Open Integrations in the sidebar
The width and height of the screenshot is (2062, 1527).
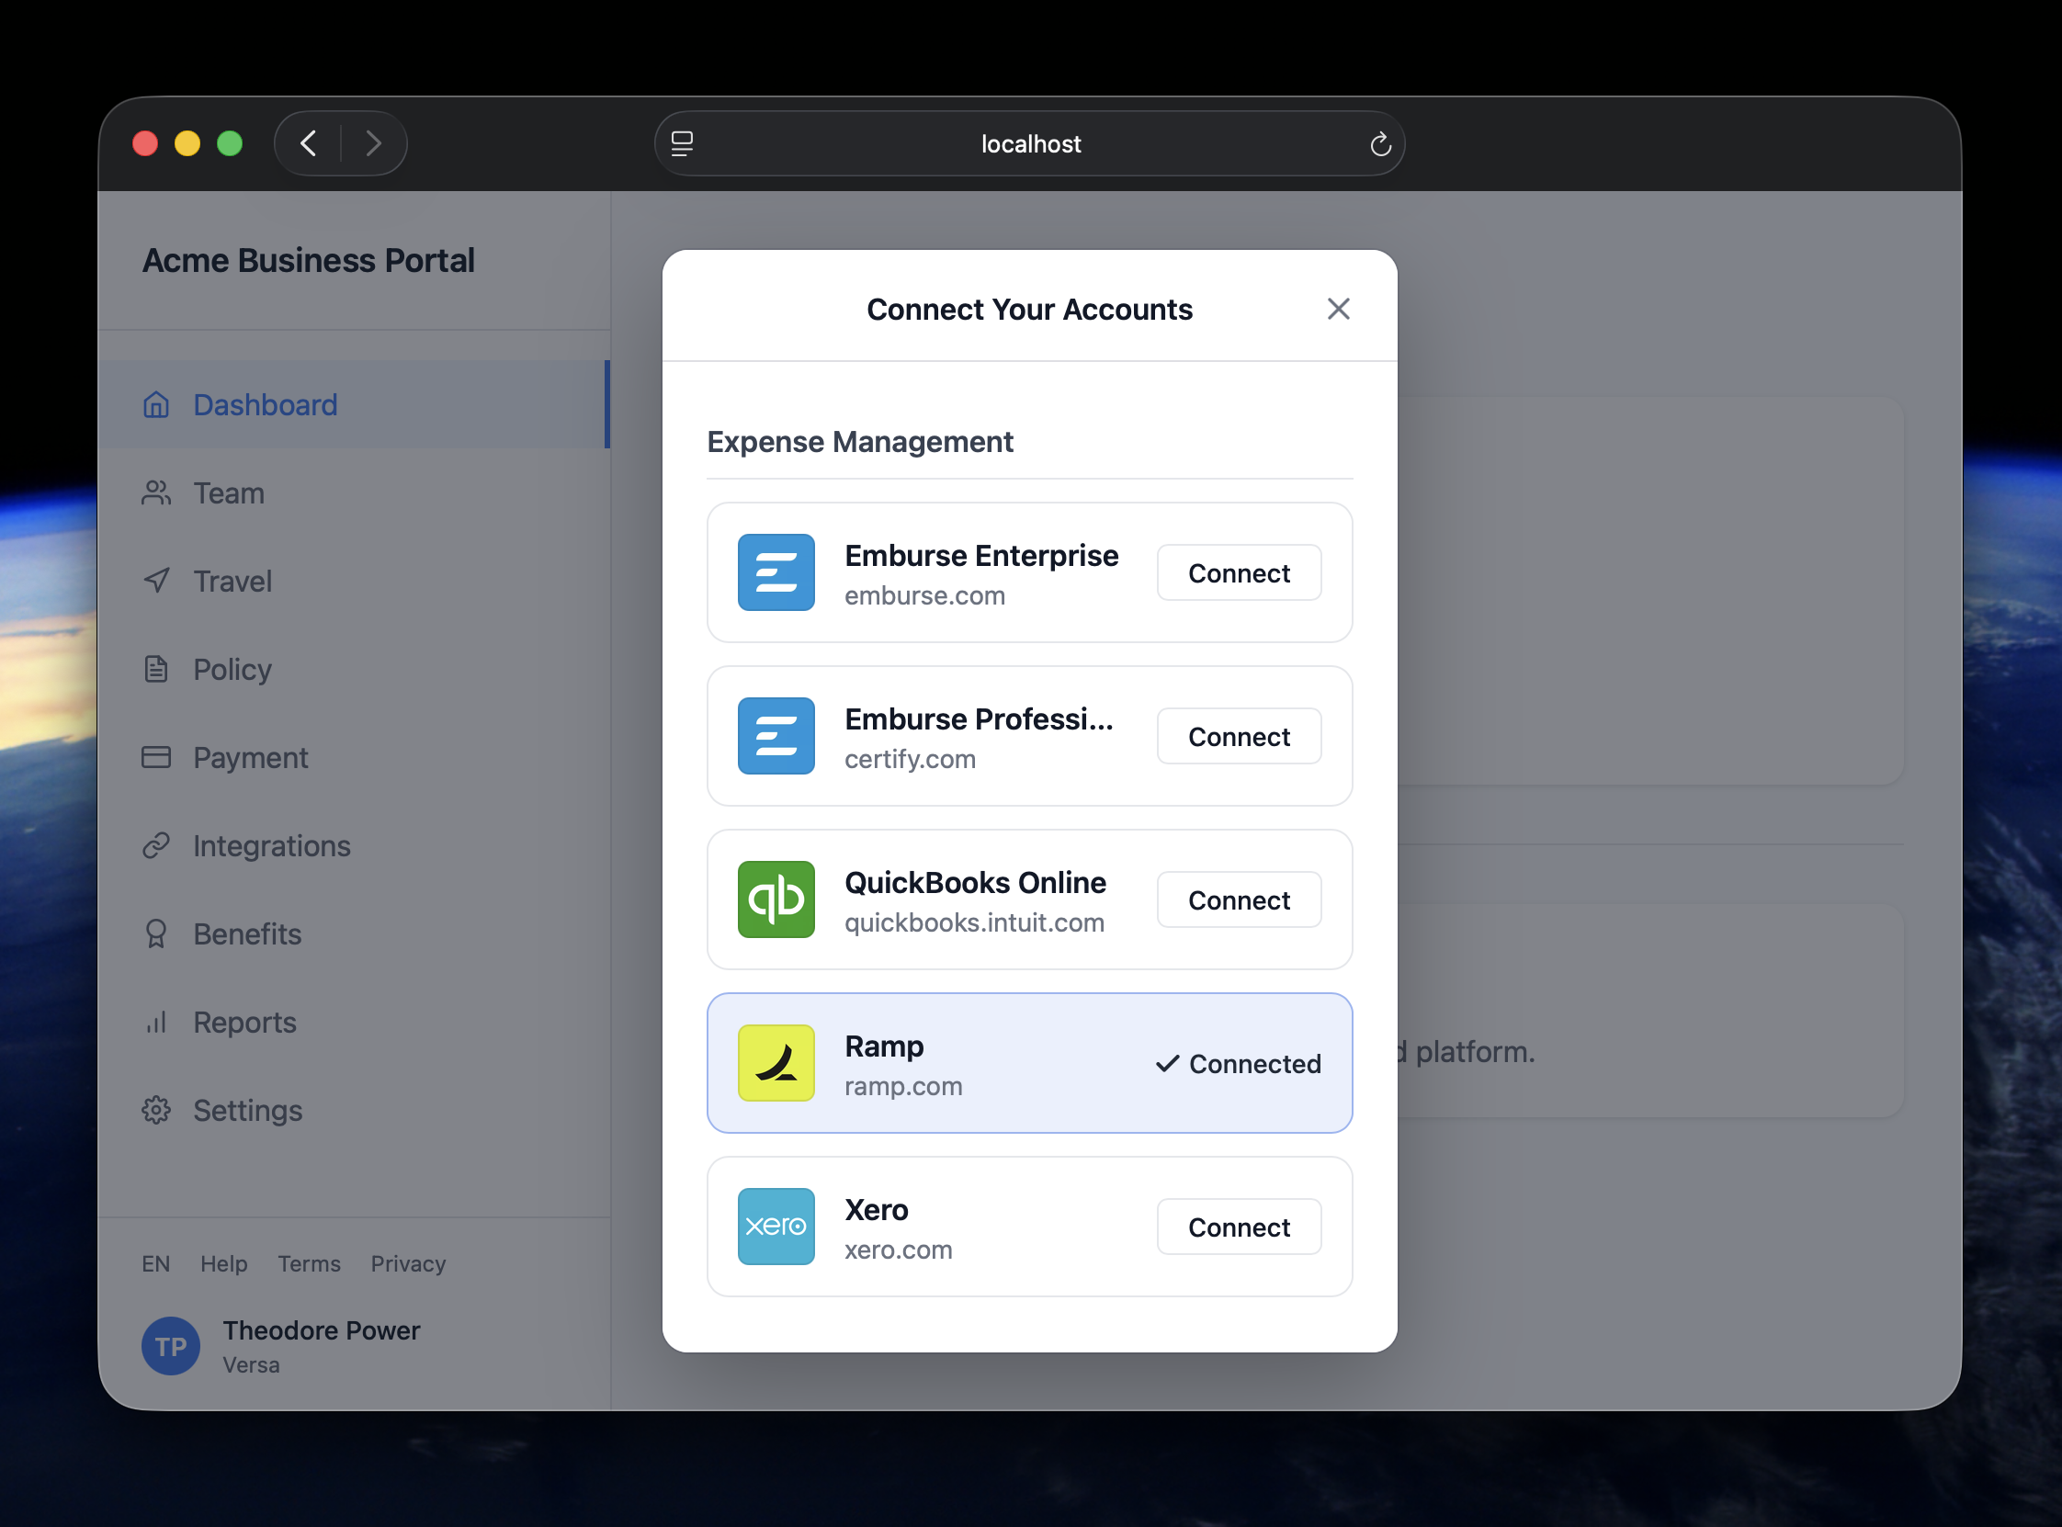click(x=271, y=846)
